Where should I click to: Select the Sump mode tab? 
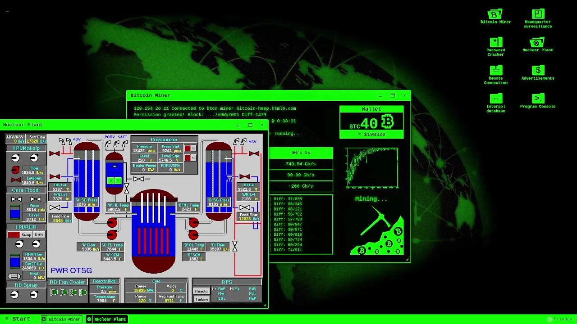(26, 235)
